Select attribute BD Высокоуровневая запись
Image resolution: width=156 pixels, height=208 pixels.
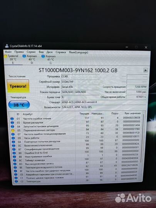click(x=76, y=163)
